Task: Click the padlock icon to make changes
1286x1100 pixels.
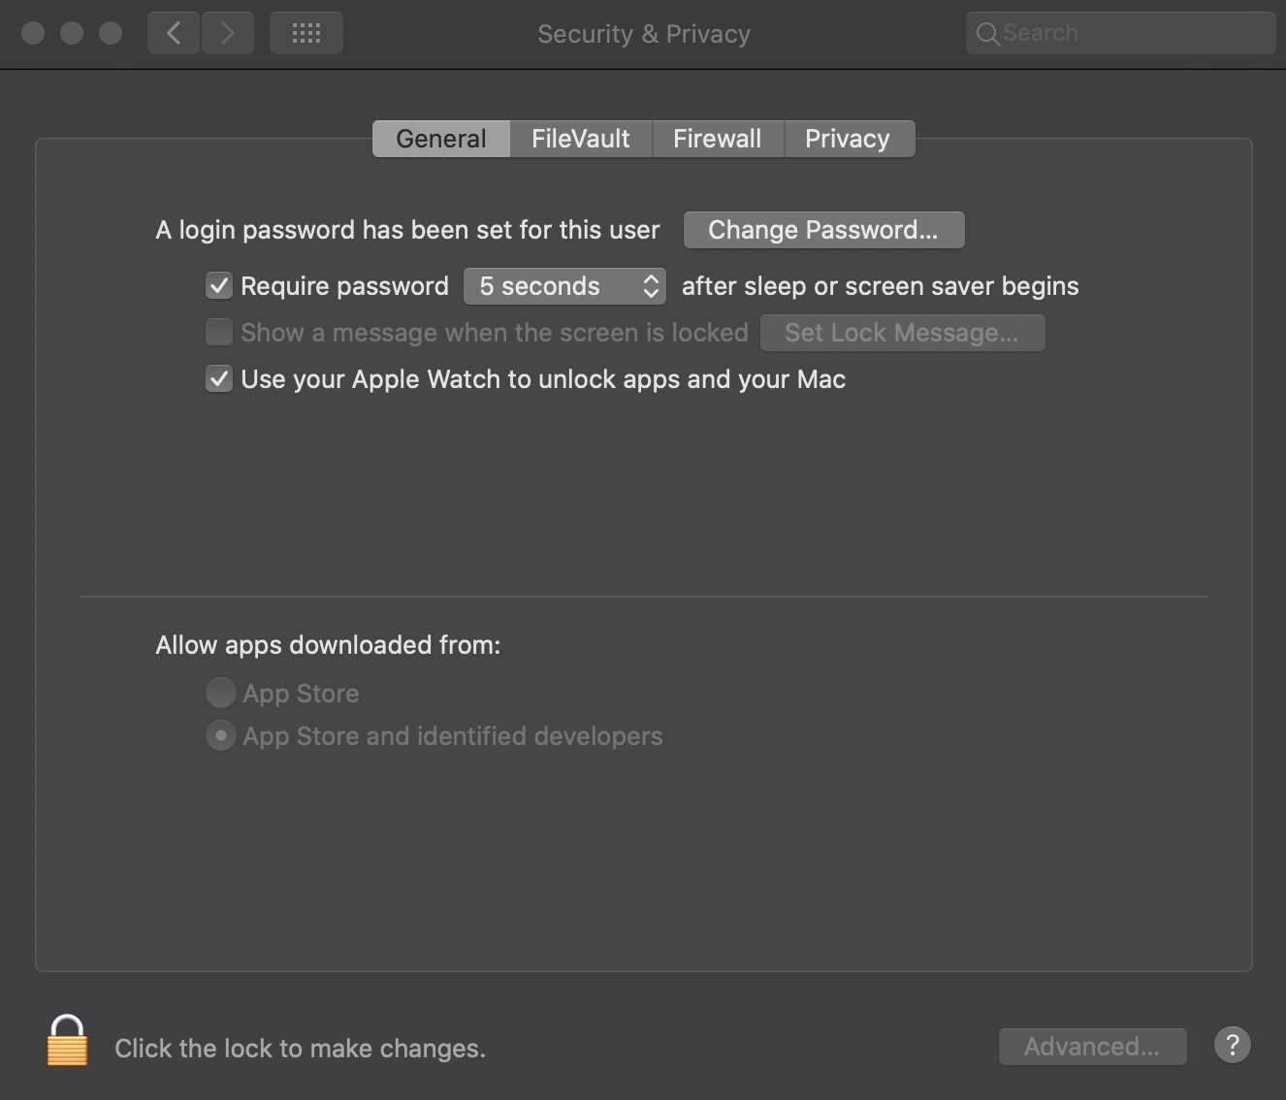Action: tap(67, 1042)
